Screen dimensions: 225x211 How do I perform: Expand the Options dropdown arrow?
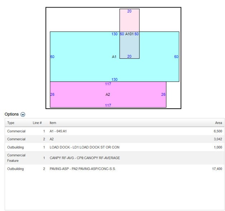(23, 114)
